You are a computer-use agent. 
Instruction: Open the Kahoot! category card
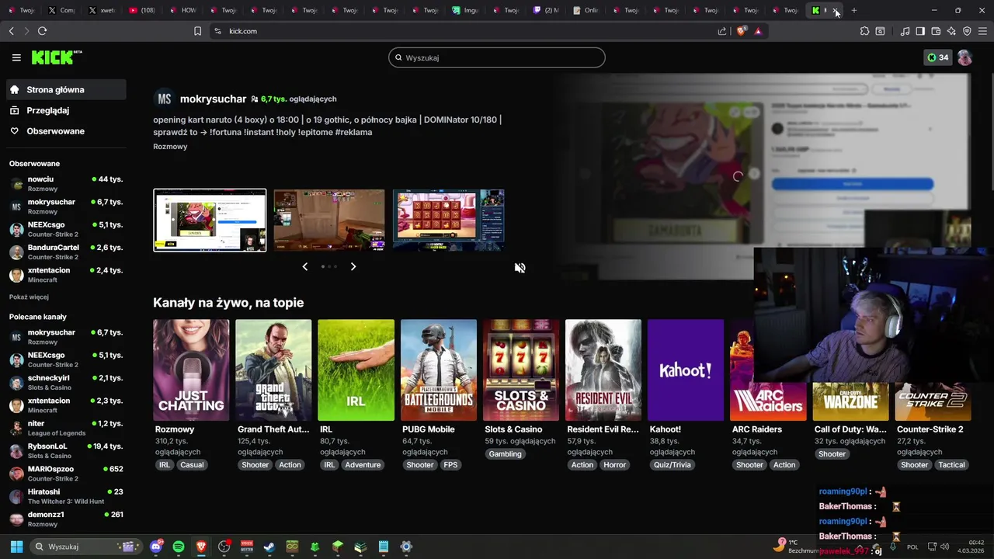686,370
